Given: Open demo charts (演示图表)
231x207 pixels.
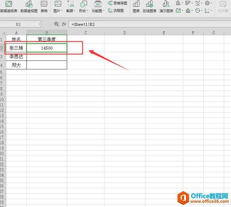Looking at the screenshot, I should (166, 7).
